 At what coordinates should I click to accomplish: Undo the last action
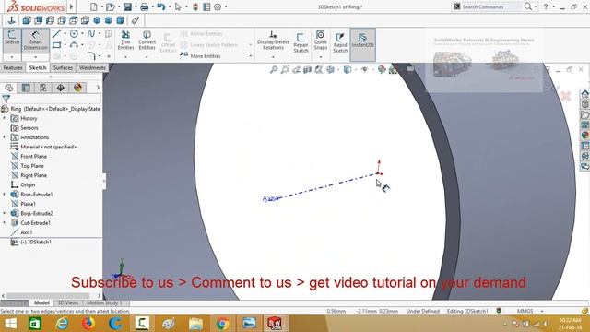click(x=160, y=6)
